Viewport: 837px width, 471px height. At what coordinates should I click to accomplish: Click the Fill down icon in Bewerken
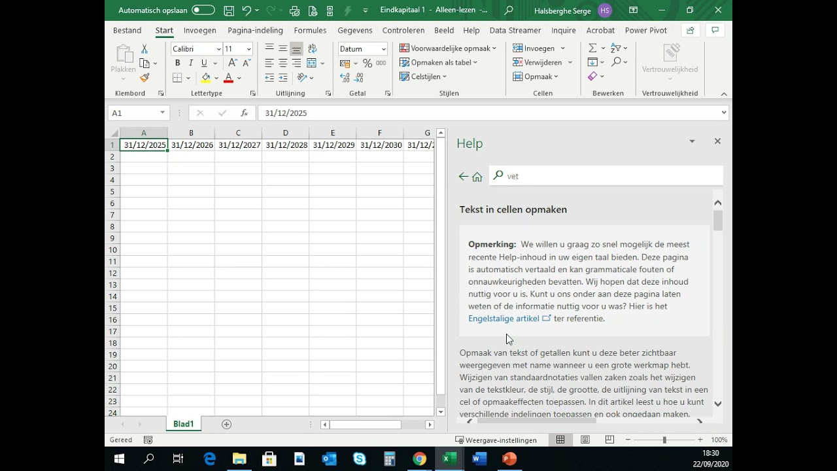point(592,62)
